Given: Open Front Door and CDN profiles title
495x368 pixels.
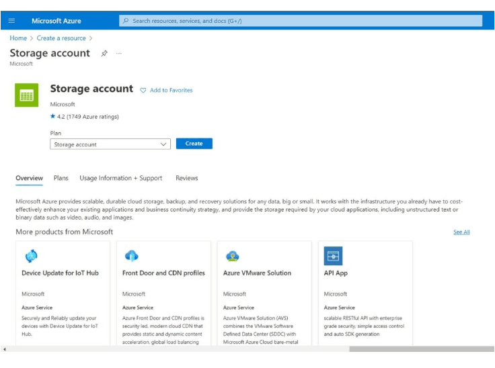Looking at the screenshot, I should [163, 273].
